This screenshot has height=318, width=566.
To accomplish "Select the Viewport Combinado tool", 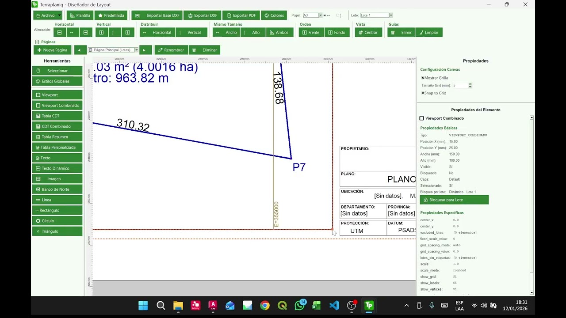I will (x=57, y=106).
